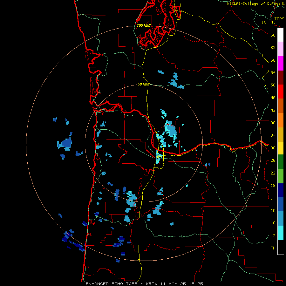Click the "NEXLAB-College of DuPage" credit text
The height and width of the screenshot is (286, 286).
coord(254,3)
